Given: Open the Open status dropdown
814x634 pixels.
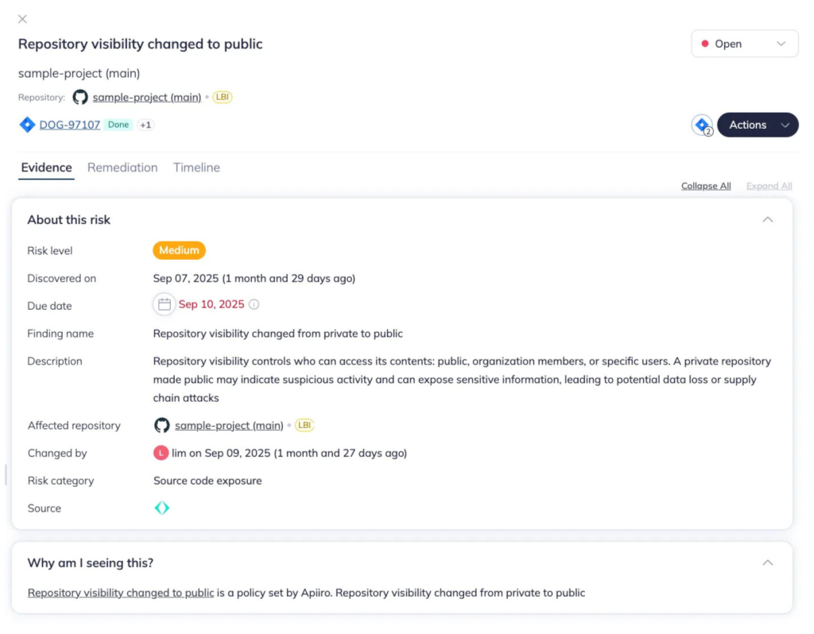Looking at the screenshot, I should point(744,44).
